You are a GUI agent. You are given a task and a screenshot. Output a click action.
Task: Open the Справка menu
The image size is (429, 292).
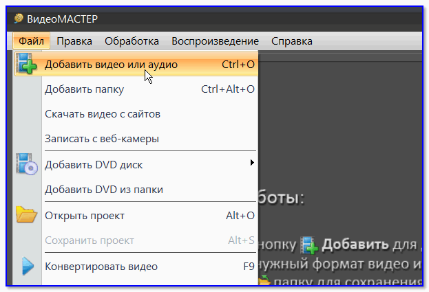click(292, 41)
